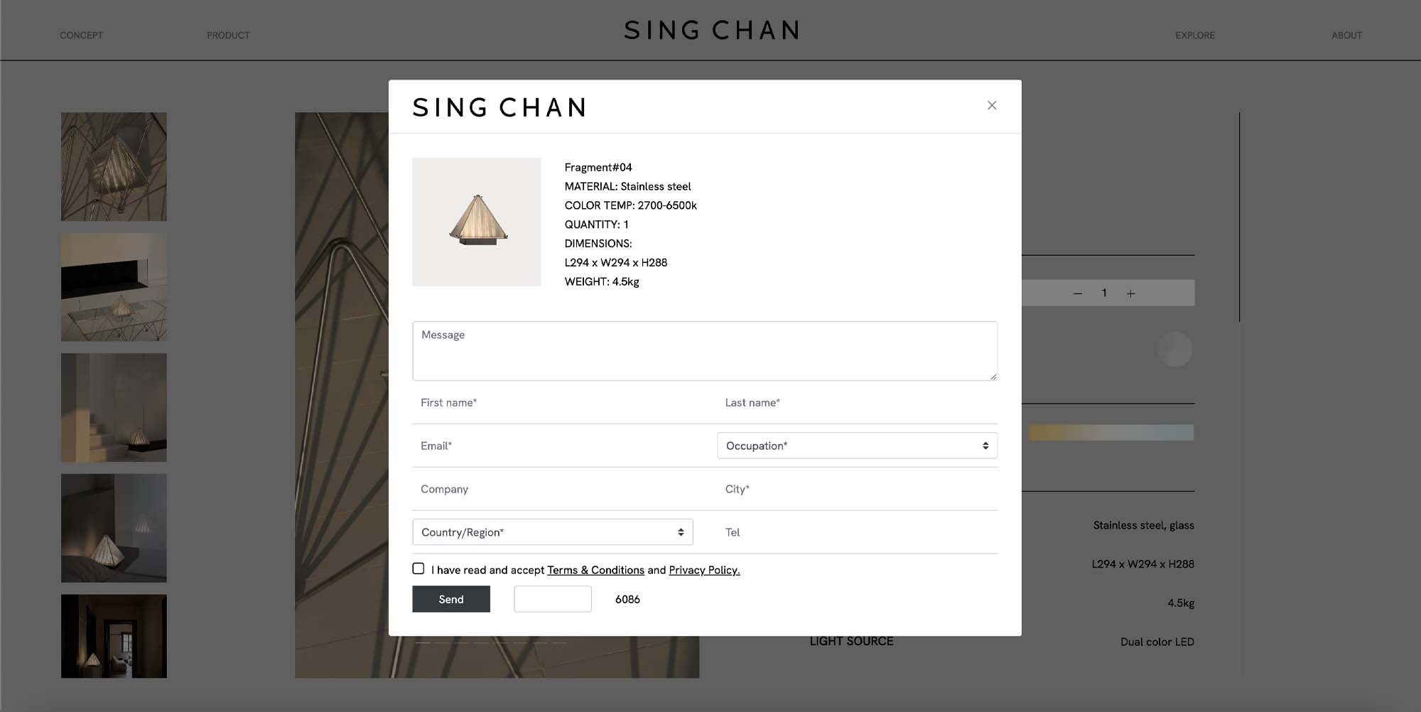Select the staircase scene thumbnail

(x=114, y=407)
